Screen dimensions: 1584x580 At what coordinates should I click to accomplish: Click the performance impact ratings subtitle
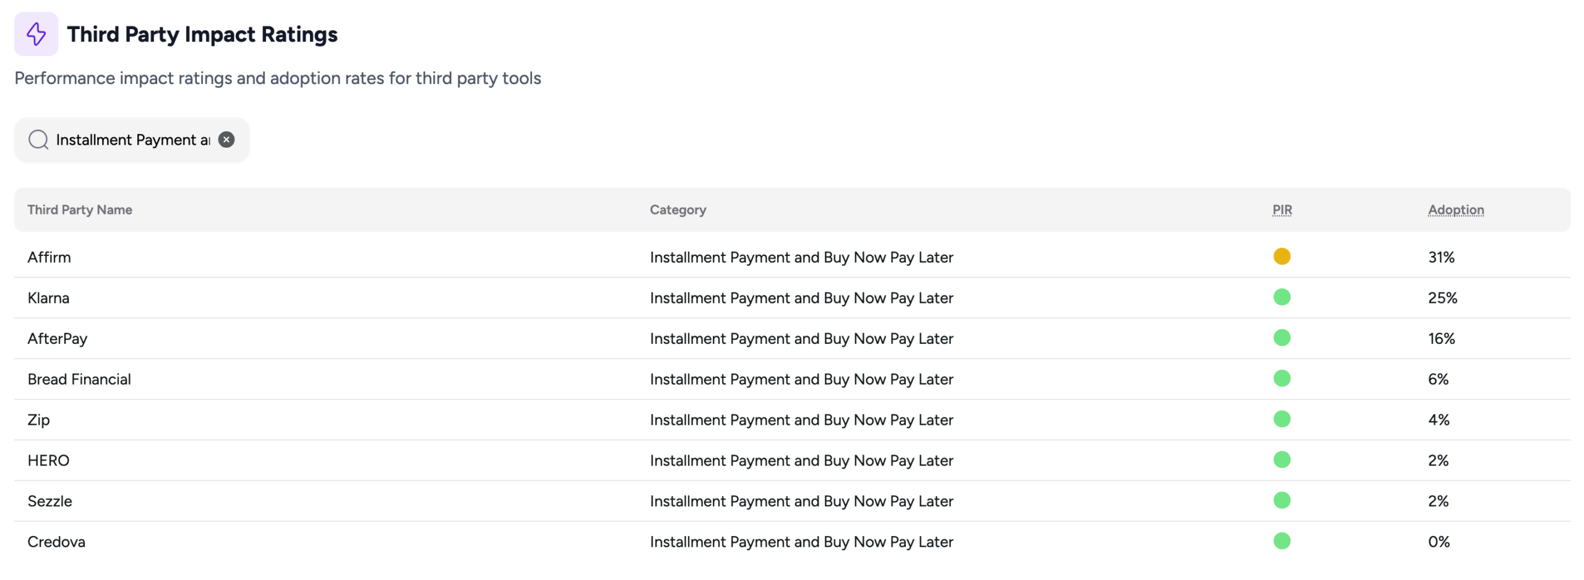coord(278,79)
